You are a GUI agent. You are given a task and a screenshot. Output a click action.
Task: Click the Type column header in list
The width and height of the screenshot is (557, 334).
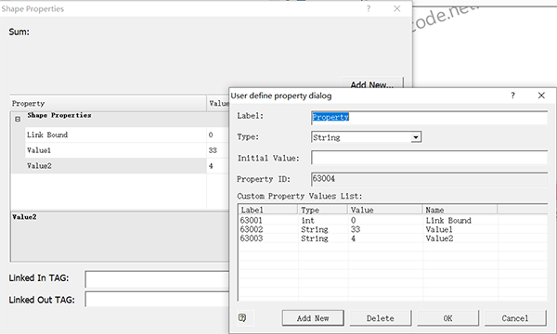(322, 210)
